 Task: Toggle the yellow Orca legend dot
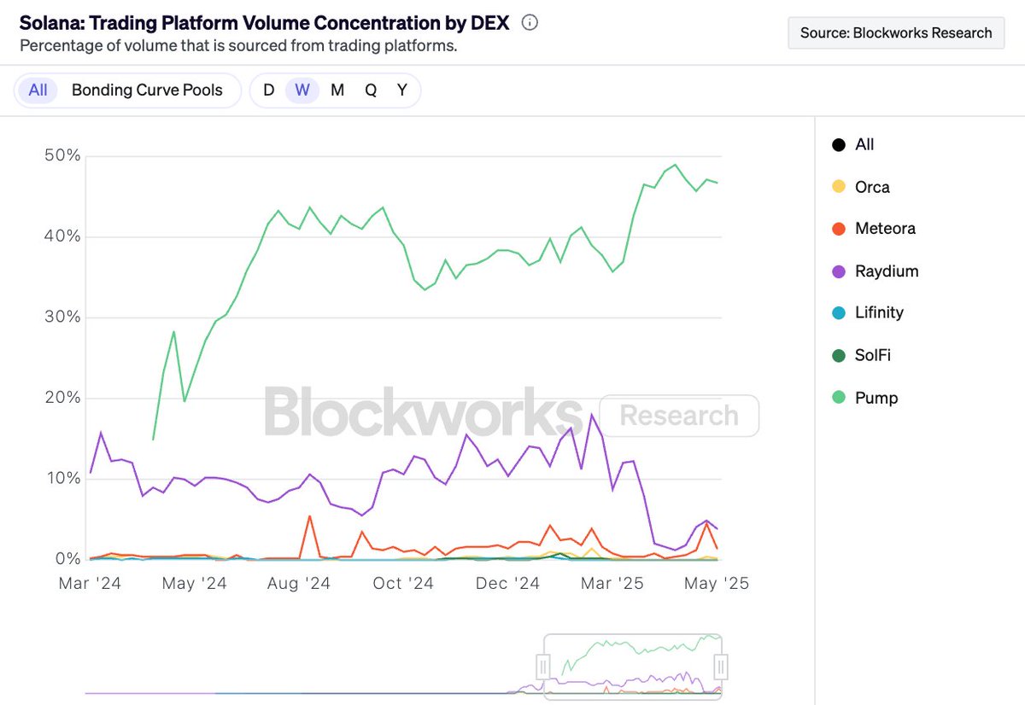pos(839,187)
